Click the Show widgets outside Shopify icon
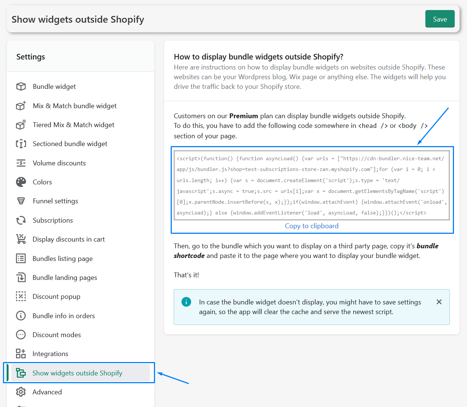 click(x=21, y=373)
